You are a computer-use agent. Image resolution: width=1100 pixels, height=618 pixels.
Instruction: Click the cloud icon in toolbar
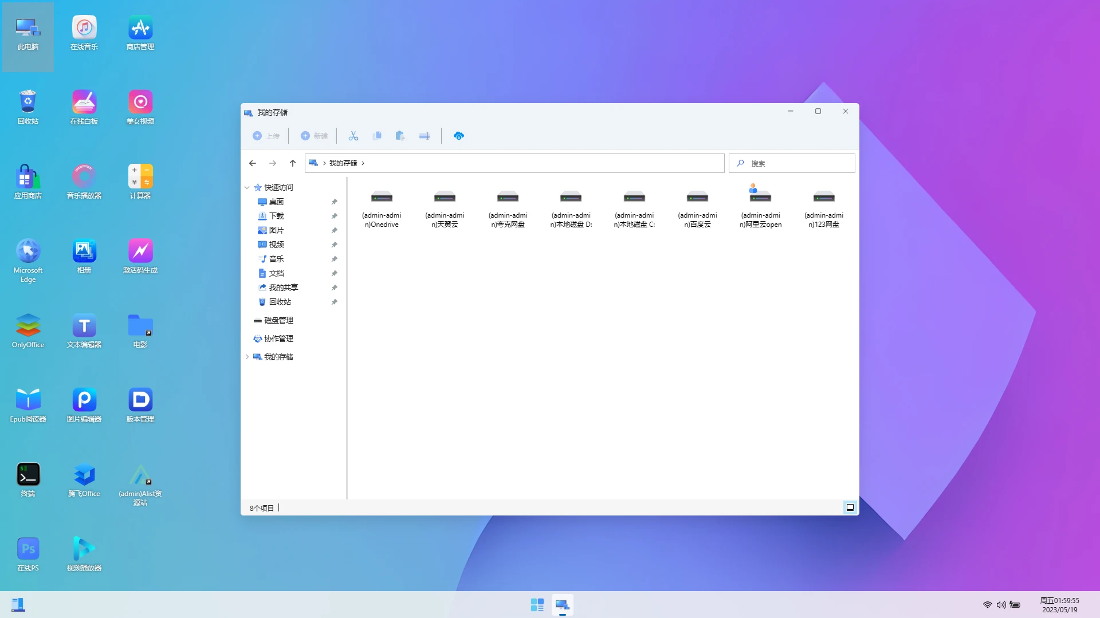459,136
